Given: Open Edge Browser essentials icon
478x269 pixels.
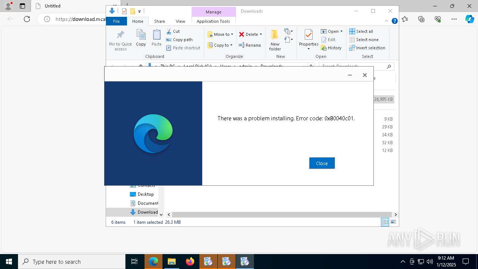Looking at the screenshot, I should 438,19.
